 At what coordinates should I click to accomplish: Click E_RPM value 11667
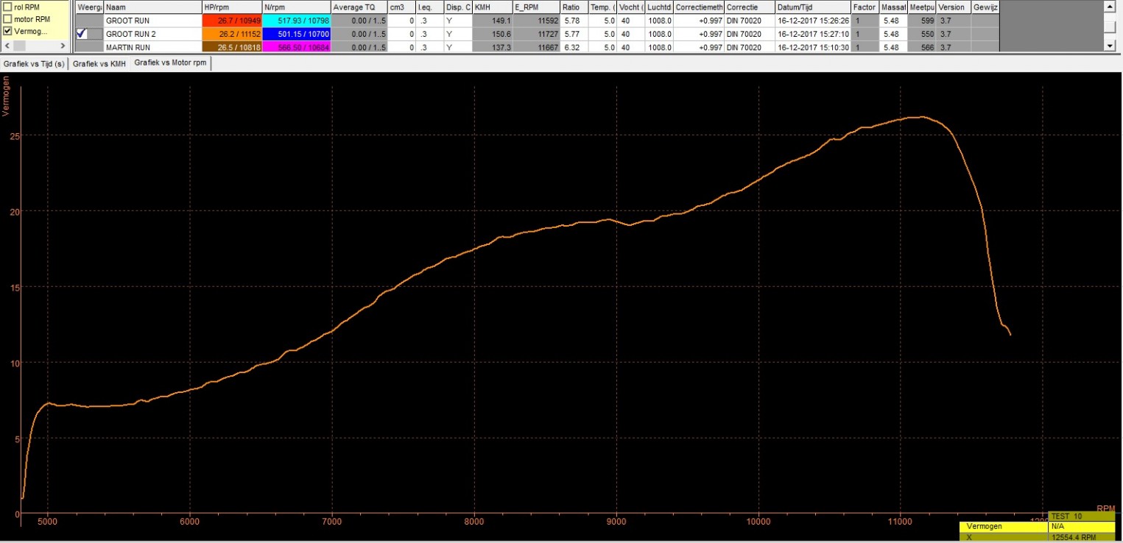[536, 47]
